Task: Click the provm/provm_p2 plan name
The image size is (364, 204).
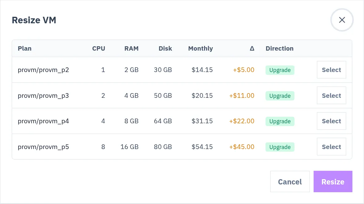Action: [44, 70]
